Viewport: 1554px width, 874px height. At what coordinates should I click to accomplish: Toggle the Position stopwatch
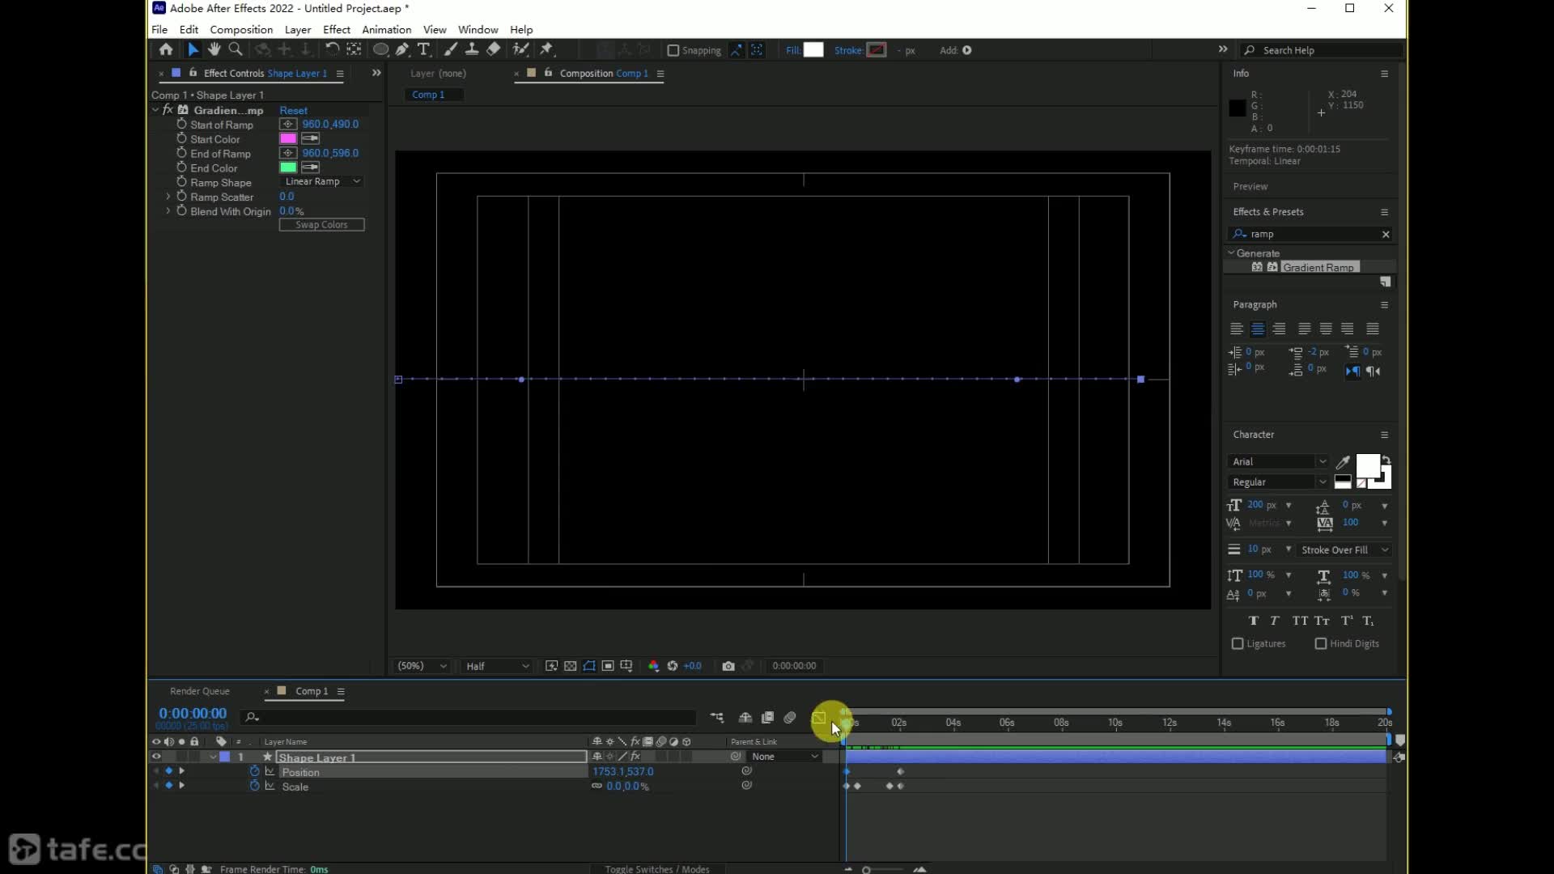(x=254, y=772)
